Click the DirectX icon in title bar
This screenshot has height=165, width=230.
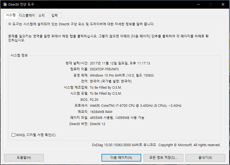pyautogui.click(x=5, y=4)
